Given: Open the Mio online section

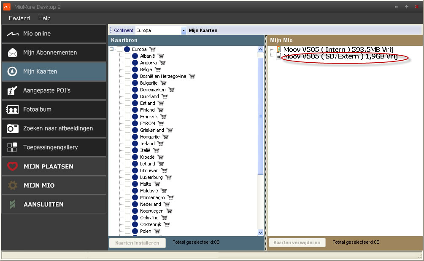Looking at the screenshot, I should point(54,34).
